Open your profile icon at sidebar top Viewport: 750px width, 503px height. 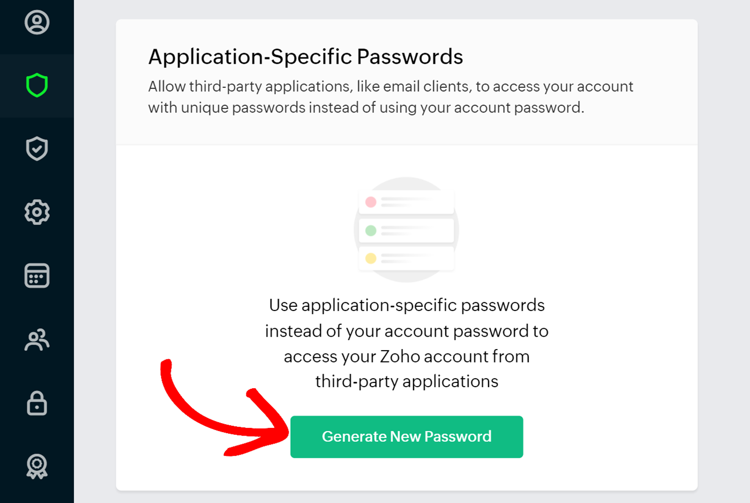point(36,23)
